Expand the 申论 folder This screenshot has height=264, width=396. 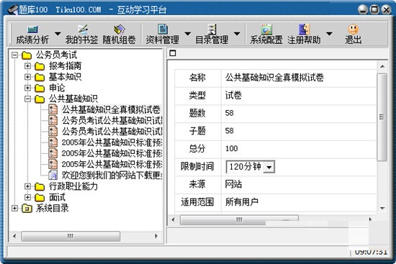click(27, 88)
